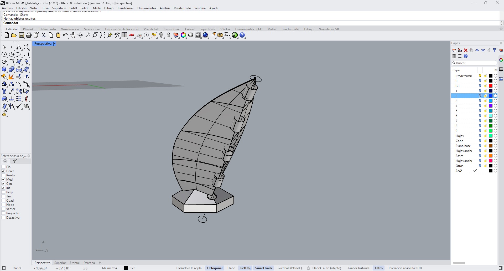Check the Proyectar snap option
The height and width of the screenshot is (271, 504).
[x=3, y=213]
